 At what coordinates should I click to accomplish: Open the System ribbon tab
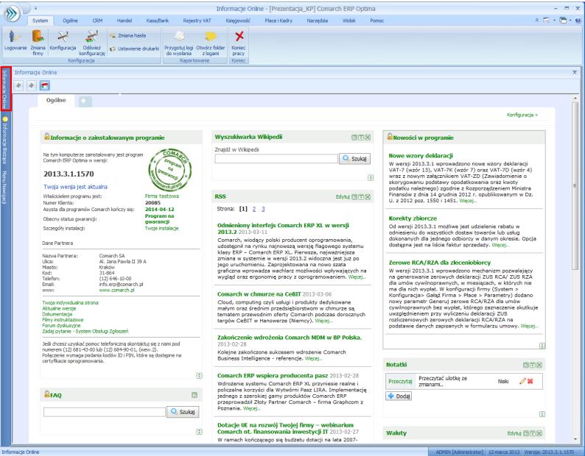[x=40, y=21]
